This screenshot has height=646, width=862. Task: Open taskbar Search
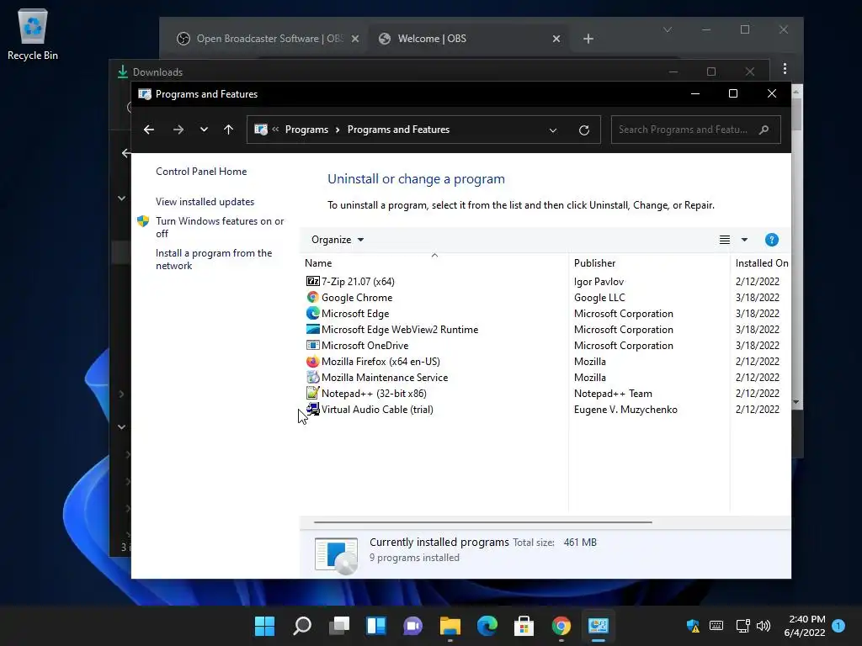302,626
